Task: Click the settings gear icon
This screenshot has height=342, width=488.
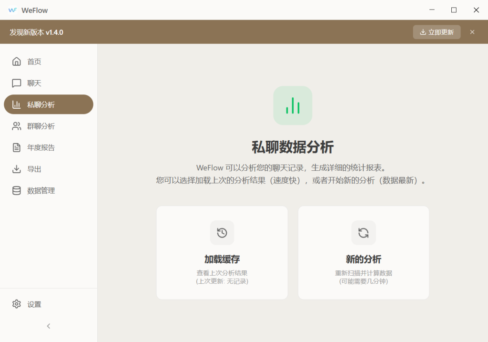Action: (x=17, y=304)
